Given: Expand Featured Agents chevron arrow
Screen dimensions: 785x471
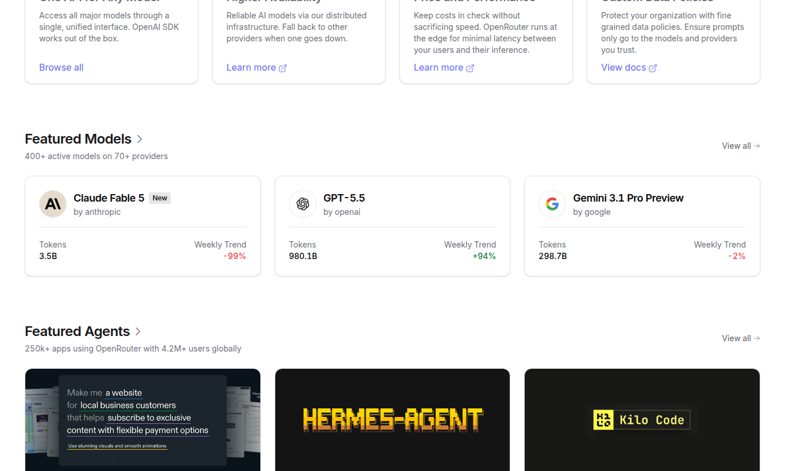Looking at the screenshot, I should (x=138, y=331).
